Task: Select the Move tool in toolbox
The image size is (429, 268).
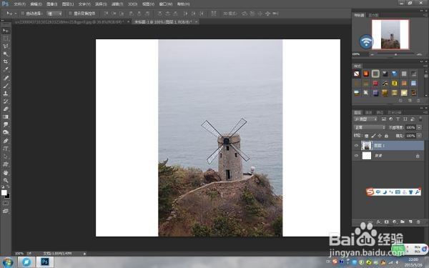Action: click(6, 31)
